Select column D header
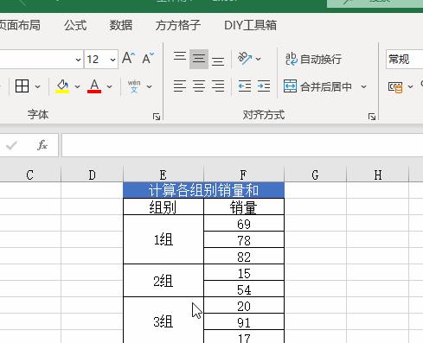 click(x=92, y=175)
